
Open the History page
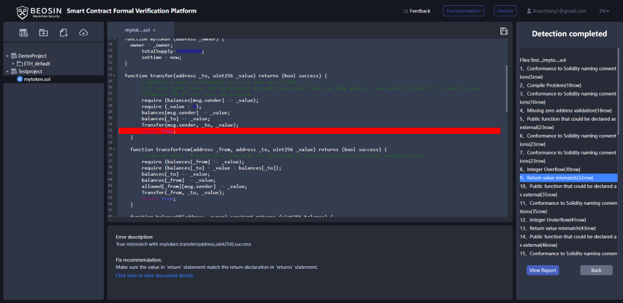505,11
